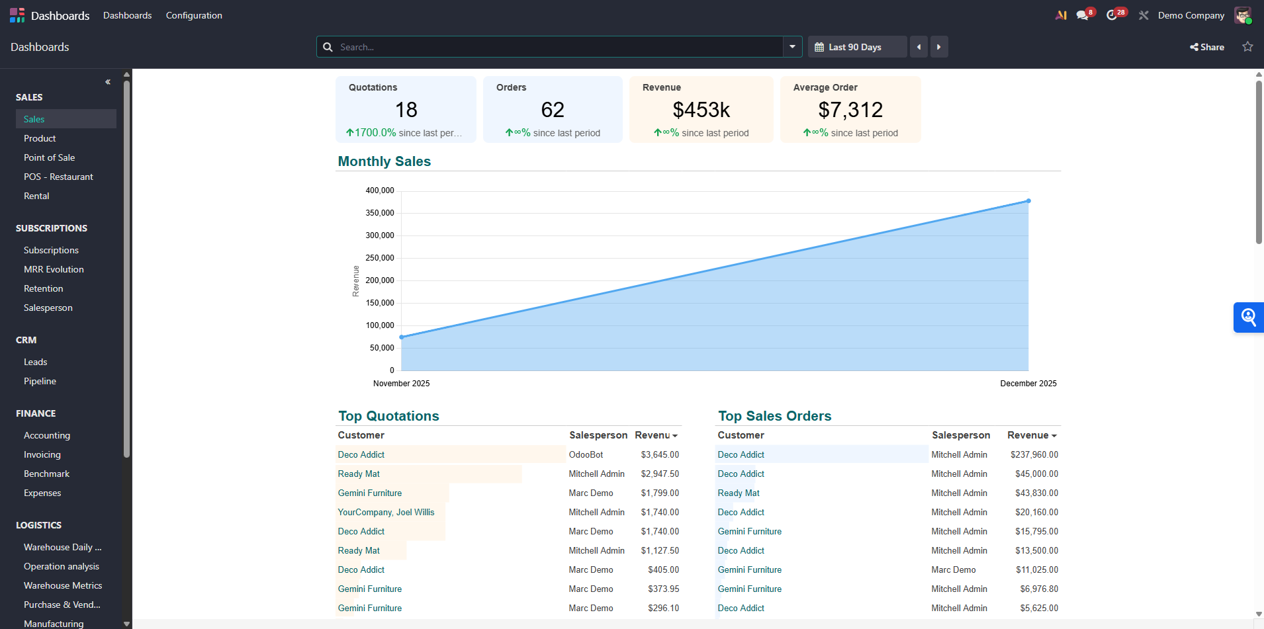Click the AI assistant icon in the top bar
The width and height of the screenshot is (1264, 629).
pyautogui.click(x=1060, y=14)
